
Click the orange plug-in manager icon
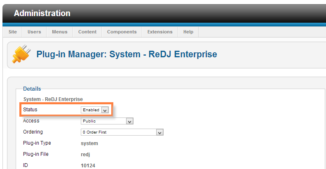(21, 54)
